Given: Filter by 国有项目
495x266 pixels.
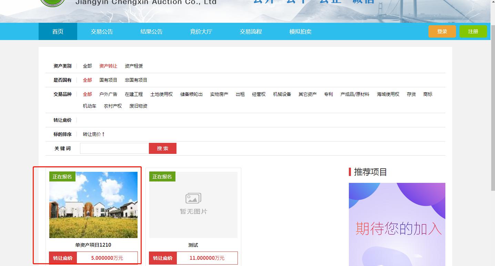Looking at the screenshot, I should tap(108, 80).
